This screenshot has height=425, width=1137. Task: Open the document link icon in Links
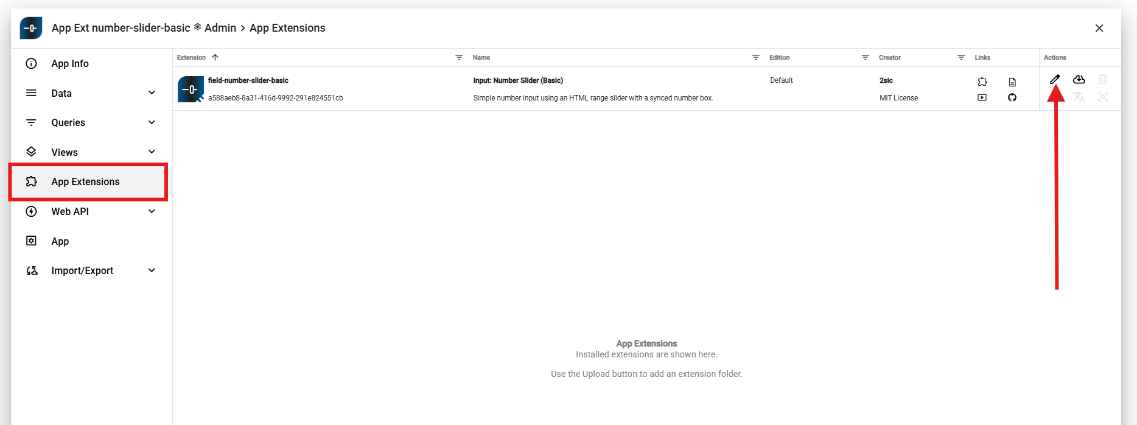click(x=1012, y=82)
